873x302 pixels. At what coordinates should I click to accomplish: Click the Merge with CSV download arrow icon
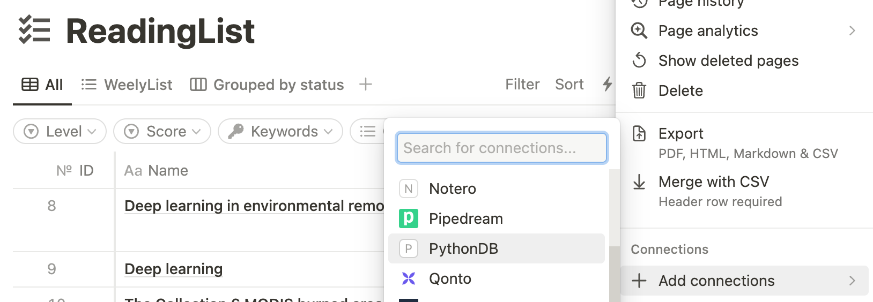tap(639, 182)
